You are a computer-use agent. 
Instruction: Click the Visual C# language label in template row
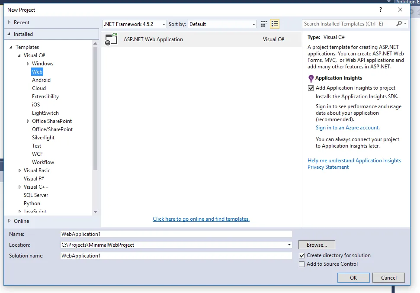[x=273, y=39]
